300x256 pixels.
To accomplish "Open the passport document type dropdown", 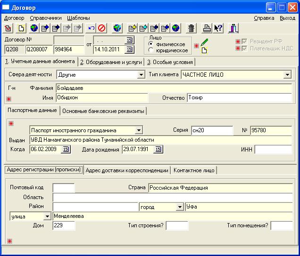I will pyautogui.click(x=139, y=130).
